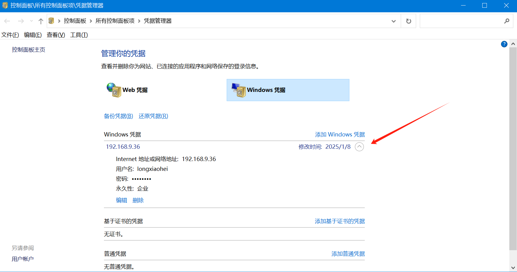
Task: Click the scrollbar down arrow
Action: [513, 268]
